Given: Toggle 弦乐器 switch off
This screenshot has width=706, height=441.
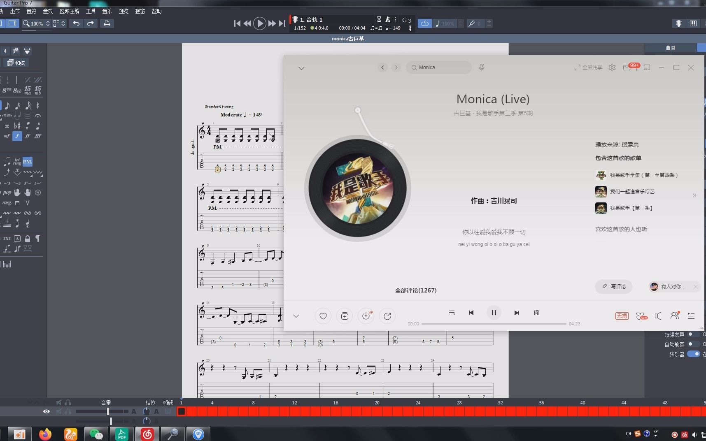Looking at the screenshot, I should (x=694, y=354).
